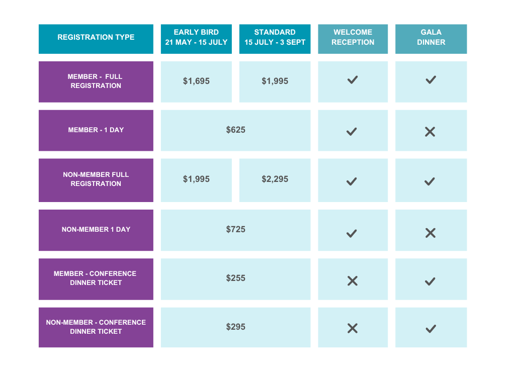Viewport: 515px width, 386px height.
Task: Click Welcome Reception cross for Non-Member Conference Dinner Ticket
Action: pos(353,328)
